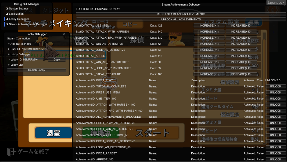This screenshot has width=287, height=162.
Task: Click the 退室 leave room button
Action: pos(53,133)
